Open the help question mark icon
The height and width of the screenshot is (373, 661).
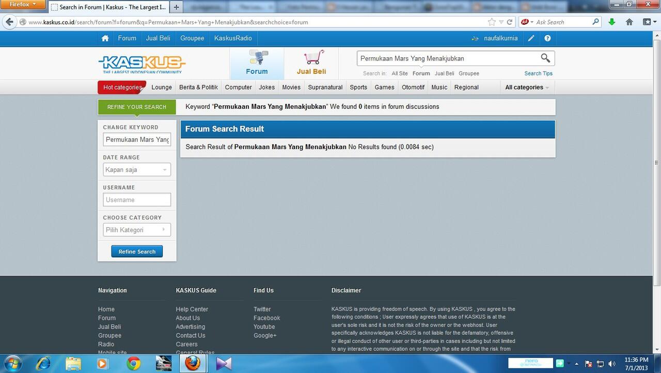click(x=547, y=38)
